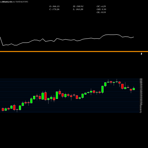
Task: Click the small white marker below orange line
Action: tap(141, 54)
